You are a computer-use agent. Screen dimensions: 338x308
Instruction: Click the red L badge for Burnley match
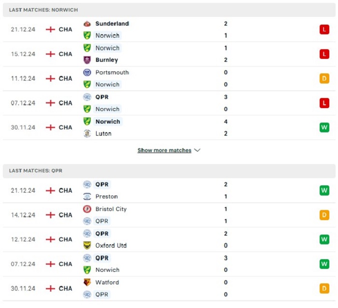click(x=324, y=54)
